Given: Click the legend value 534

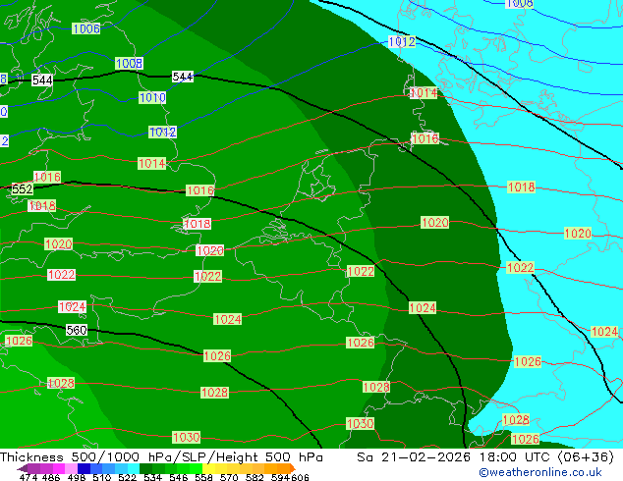Looking at the screenshot, I should tap(152, 477).
